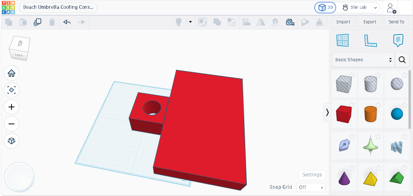Click the shape search magnifier icon

pyautogui.click(x=402, y=60)
